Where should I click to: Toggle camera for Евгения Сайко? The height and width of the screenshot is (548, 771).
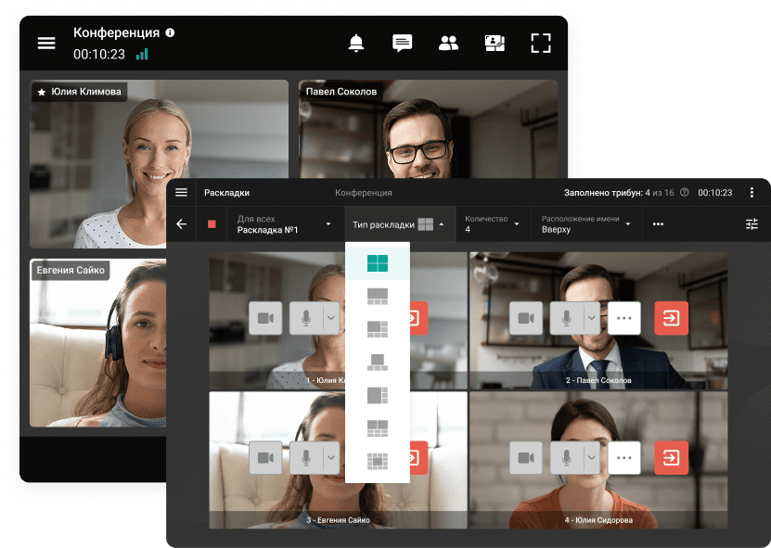tap(265, 458)
